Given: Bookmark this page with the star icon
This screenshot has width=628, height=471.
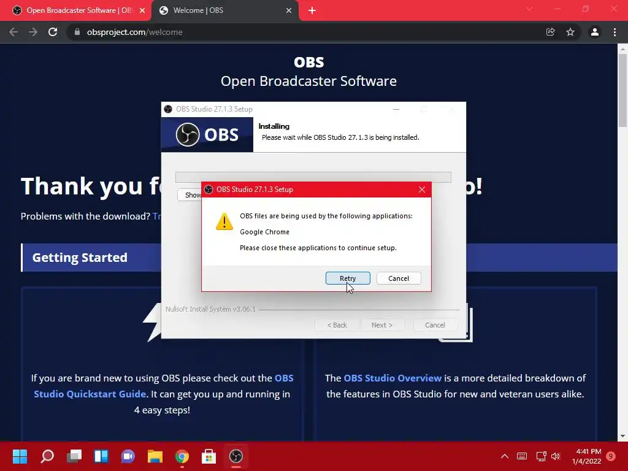Looking at the screenshot, I should point(570,32).
